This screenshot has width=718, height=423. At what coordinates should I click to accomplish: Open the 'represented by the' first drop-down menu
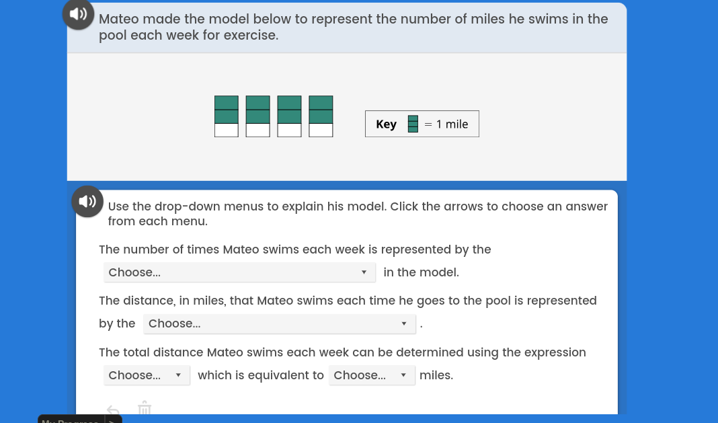click(239, 272)
